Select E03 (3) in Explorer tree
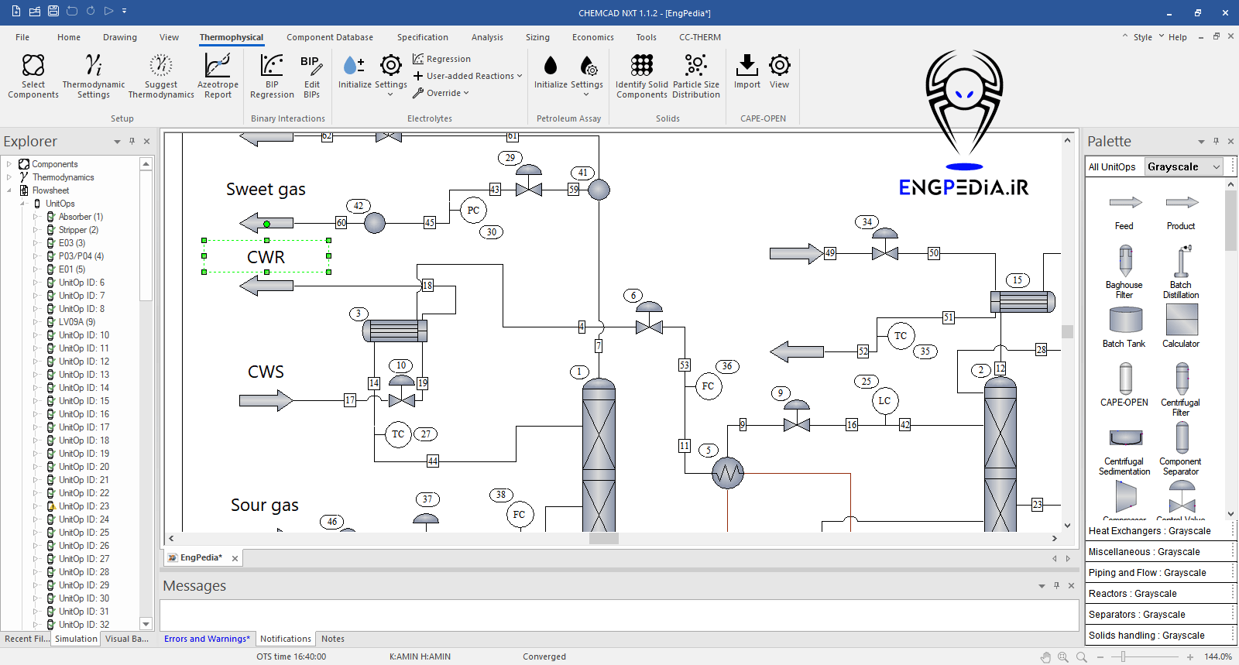This screenshot has height=665, width=1239. 72,243
